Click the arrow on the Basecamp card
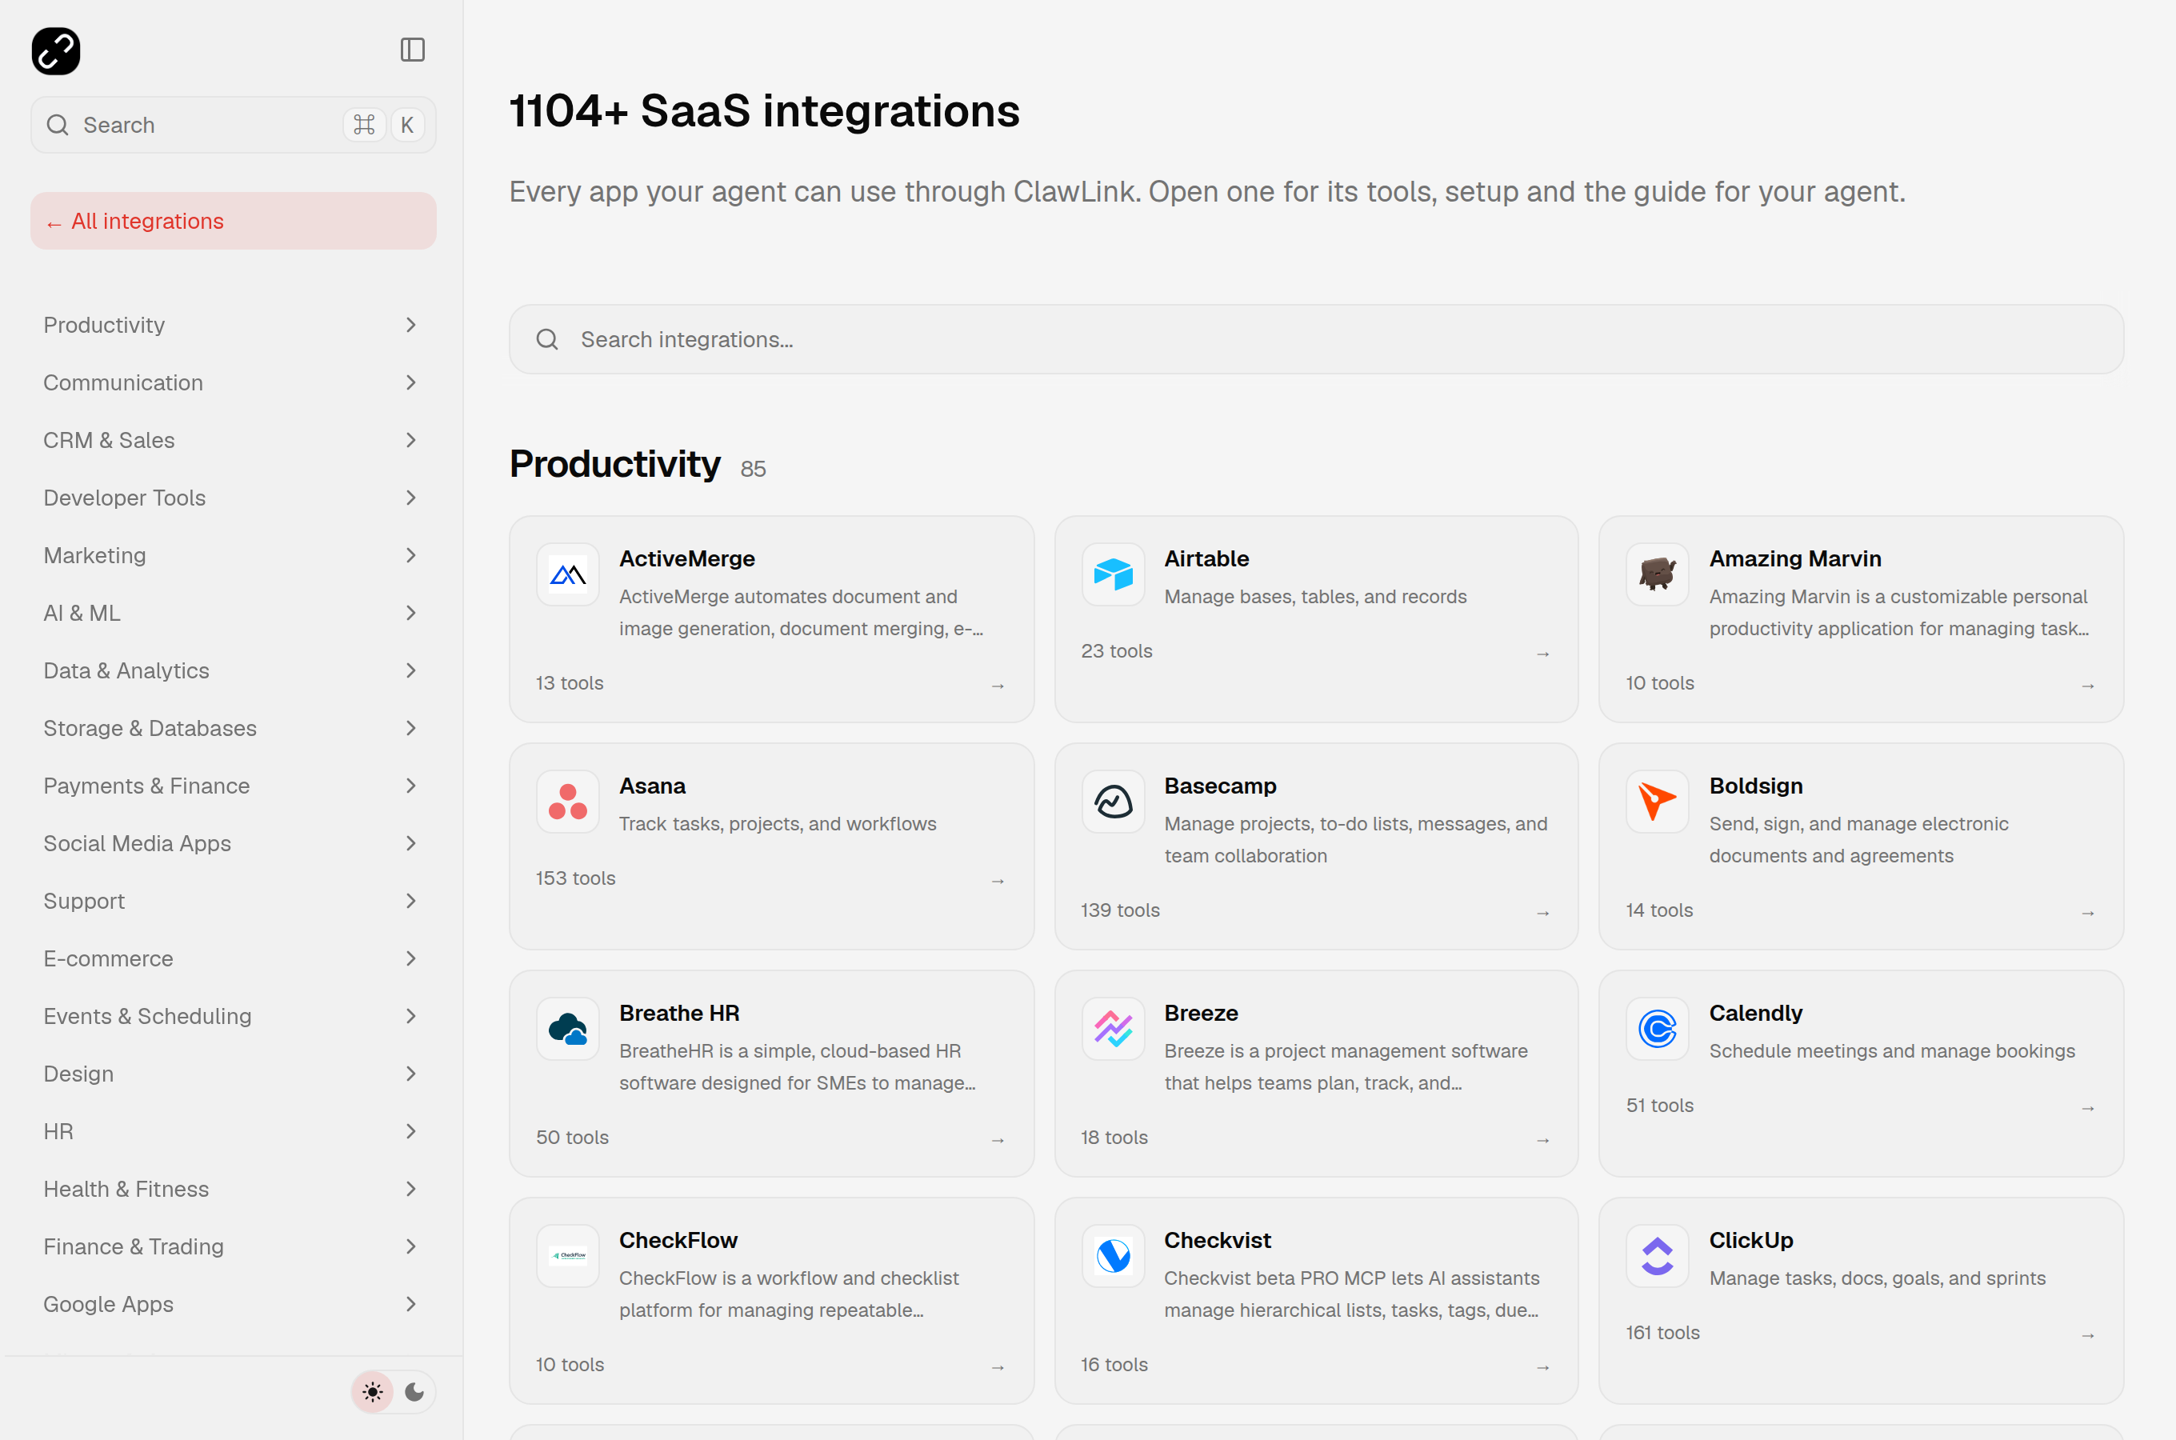This screenshot has height=1440, width=2176. (x=1542, y=913)
